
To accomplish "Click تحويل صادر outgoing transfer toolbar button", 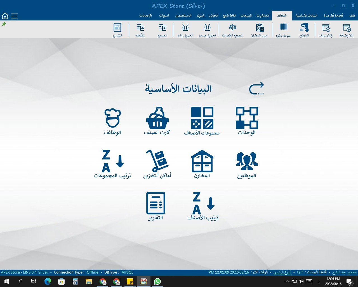I will pyautogui.click(x=207, y=30).
